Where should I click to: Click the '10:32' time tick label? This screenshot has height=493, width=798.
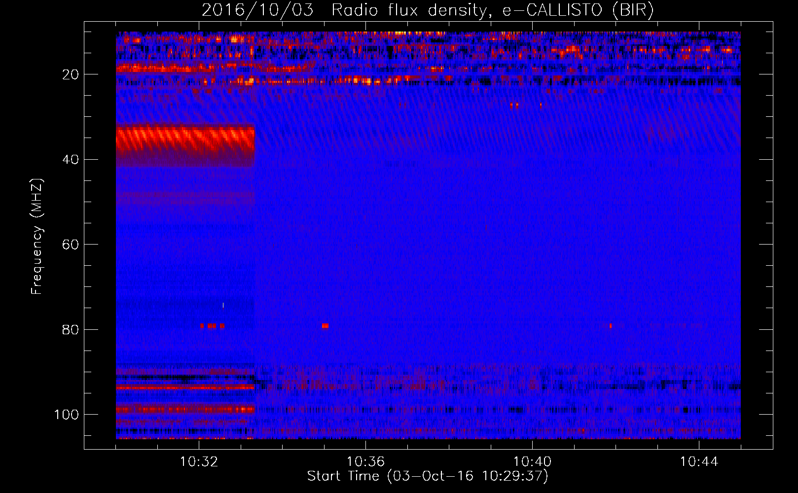(199, 462)
